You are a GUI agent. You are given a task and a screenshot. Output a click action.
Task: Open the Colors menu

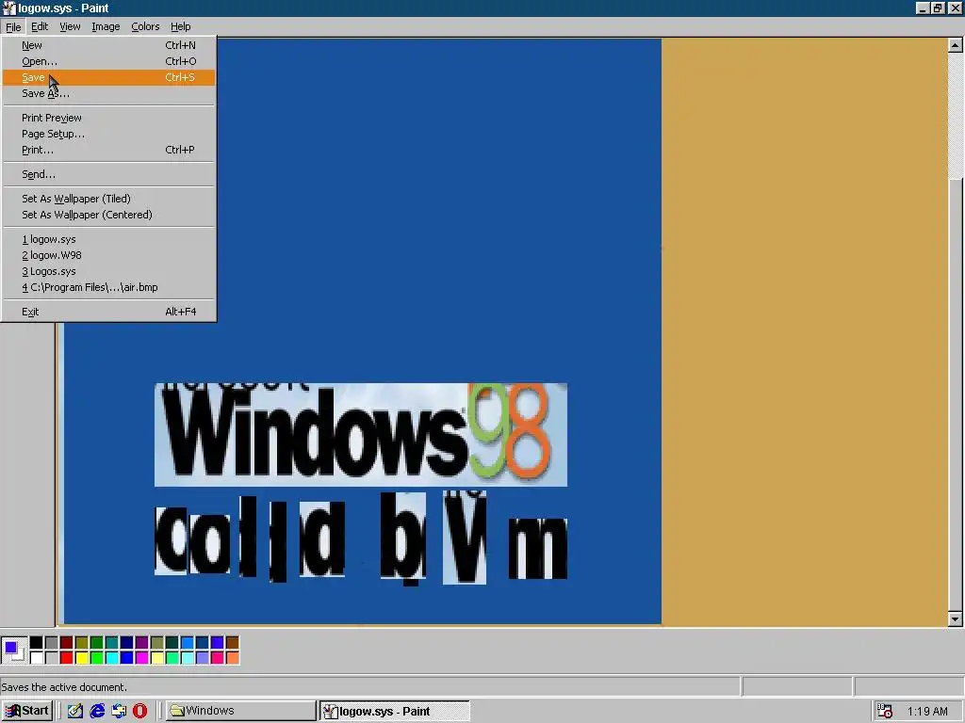coord(145,26)
